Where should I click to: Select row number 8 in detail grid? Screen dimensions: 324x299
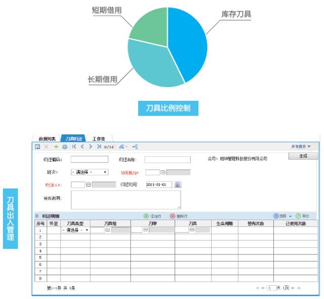[40, 278]
